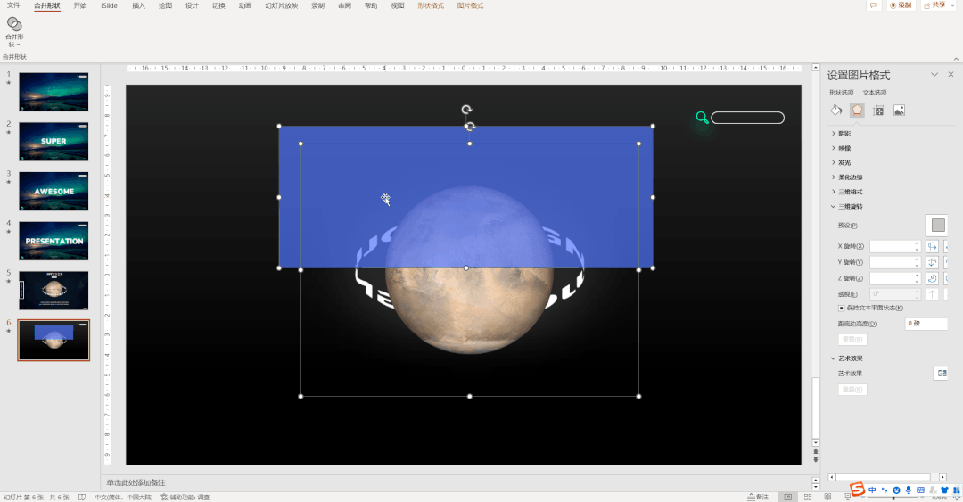Open the 合并形状 merge shapes dropdown button

14,32
